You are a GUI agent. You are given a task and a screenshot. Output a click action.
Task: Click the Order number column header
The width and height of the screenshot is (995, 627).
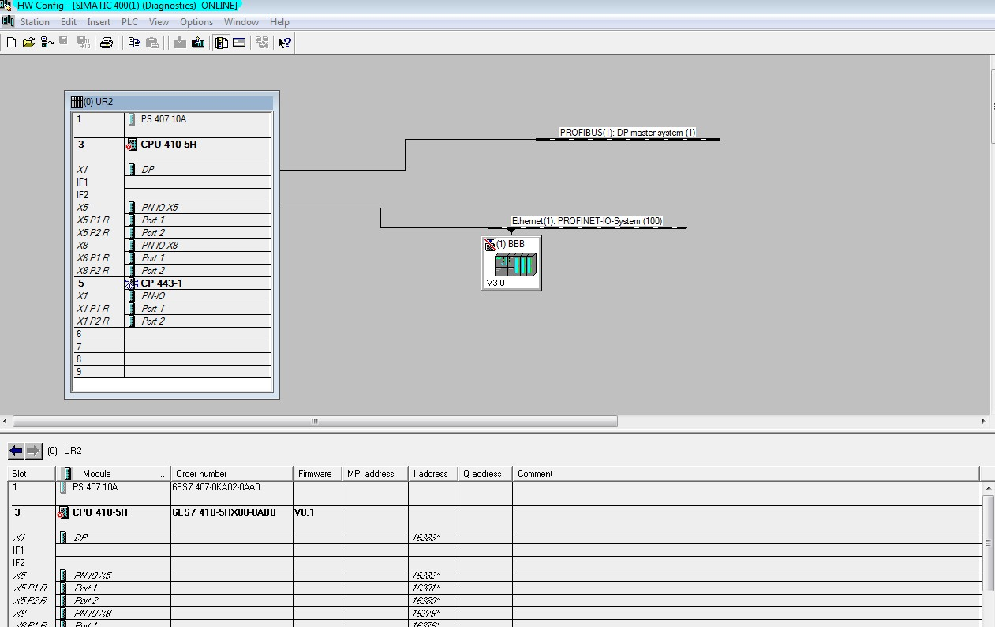coord(232,474)
